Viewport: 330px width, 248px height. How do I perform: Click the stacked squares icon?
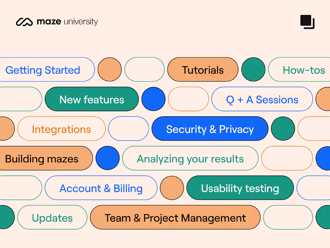point(307,22)
